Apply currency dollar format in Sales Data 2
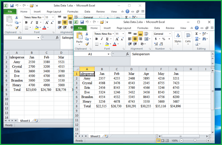The image size is (222, 145). (x=156, y=39)
